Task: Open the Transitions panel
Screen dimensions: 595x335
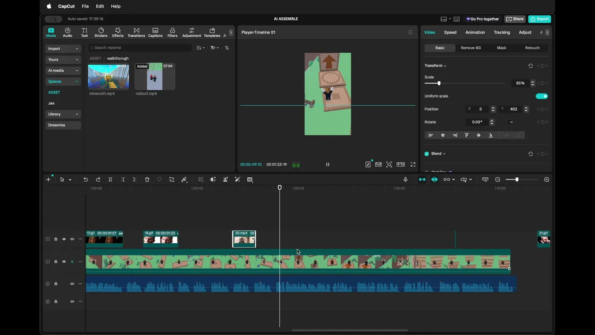Action: [136, 32]
